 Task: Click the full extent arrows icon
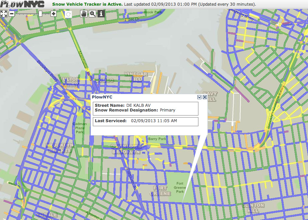[4, 14]
